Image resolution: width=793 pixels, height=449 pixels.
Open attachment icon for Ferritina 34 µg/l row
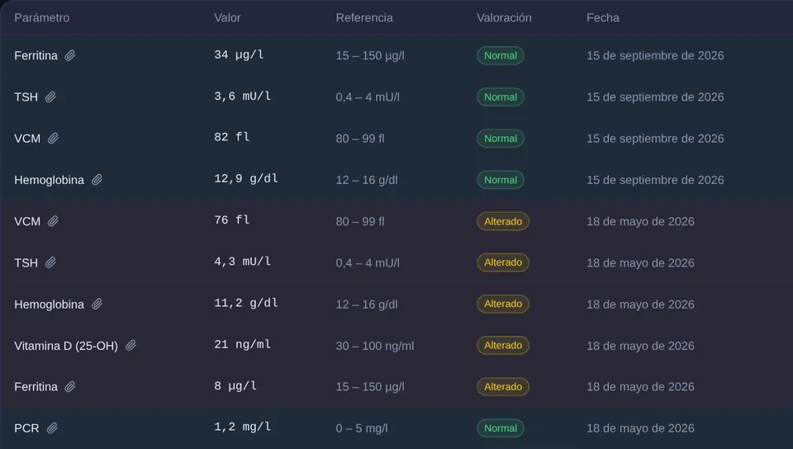pyautogui.click(x=69, y=55)
